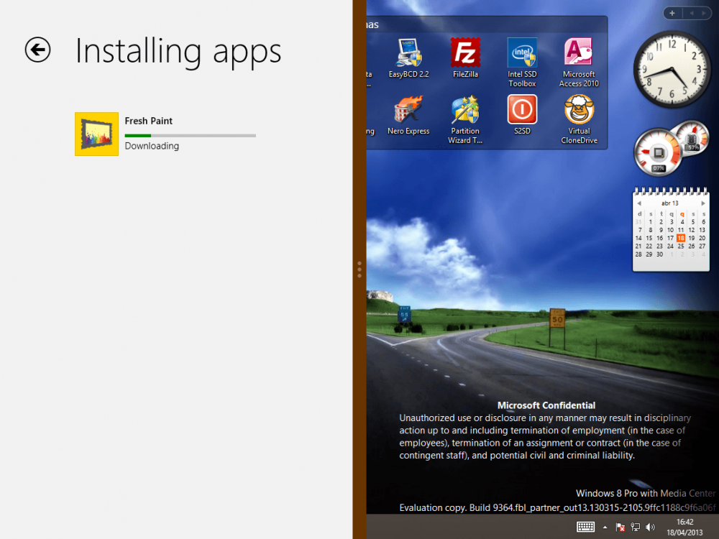This screenshot has width=719, height=539.
Task: Open the Fresh Paint app tile icon
Action: pyautogui.click(x=97, y=134)
